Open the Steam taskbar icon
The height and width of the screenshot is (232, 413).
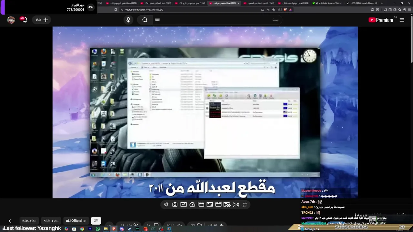point(129,229)
